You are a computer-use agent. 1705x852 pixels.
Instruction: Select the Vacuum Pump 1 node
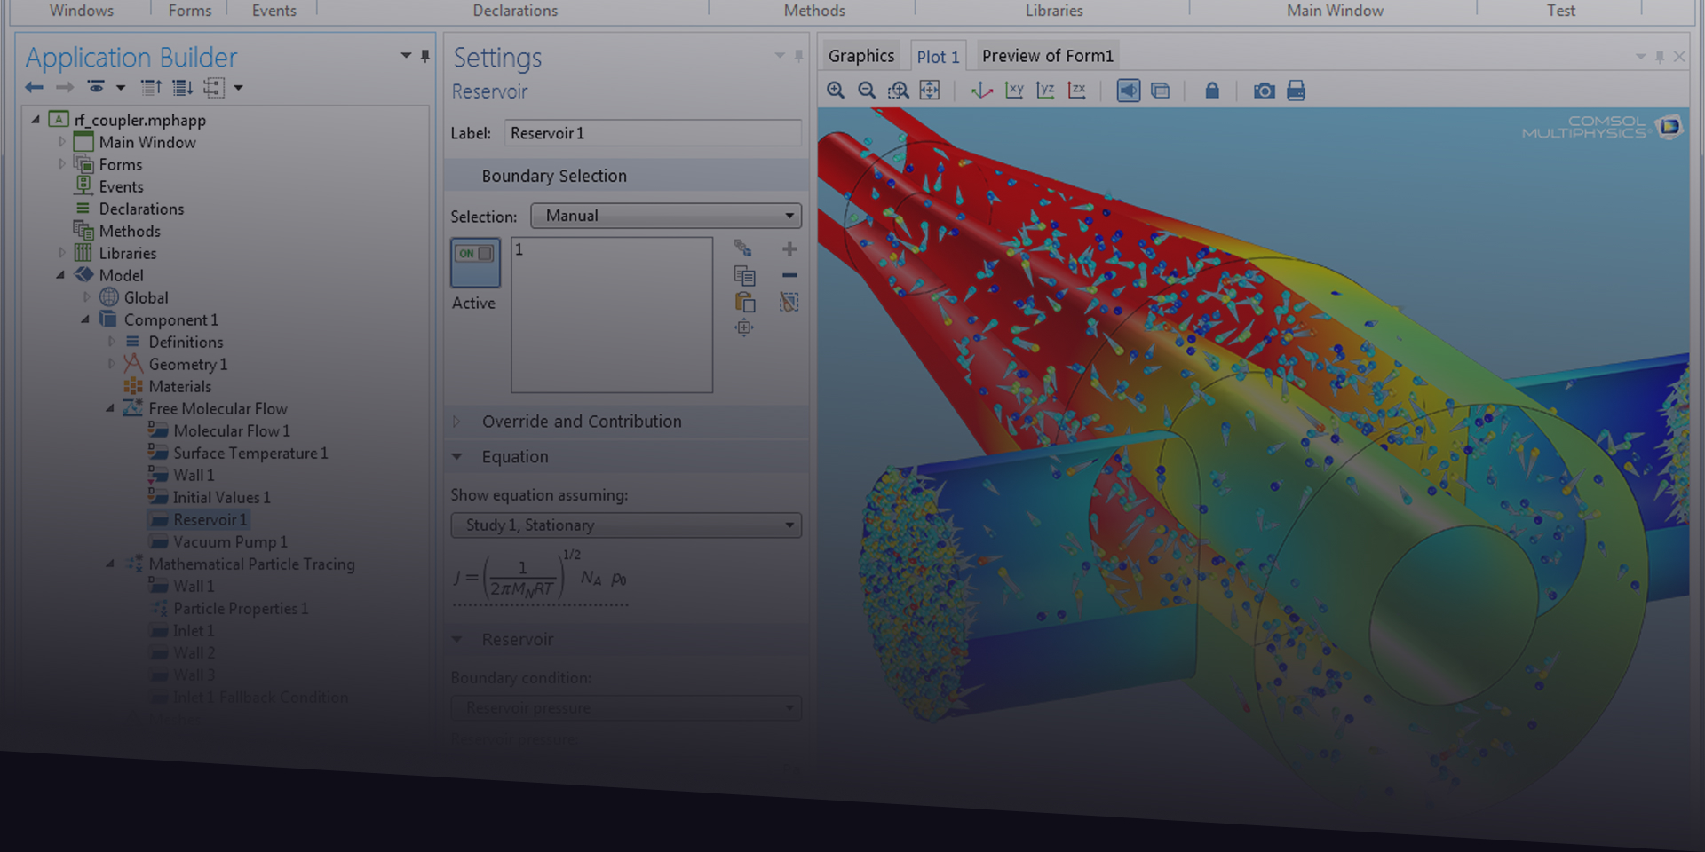pyautogui.click(x=230, y=541)
